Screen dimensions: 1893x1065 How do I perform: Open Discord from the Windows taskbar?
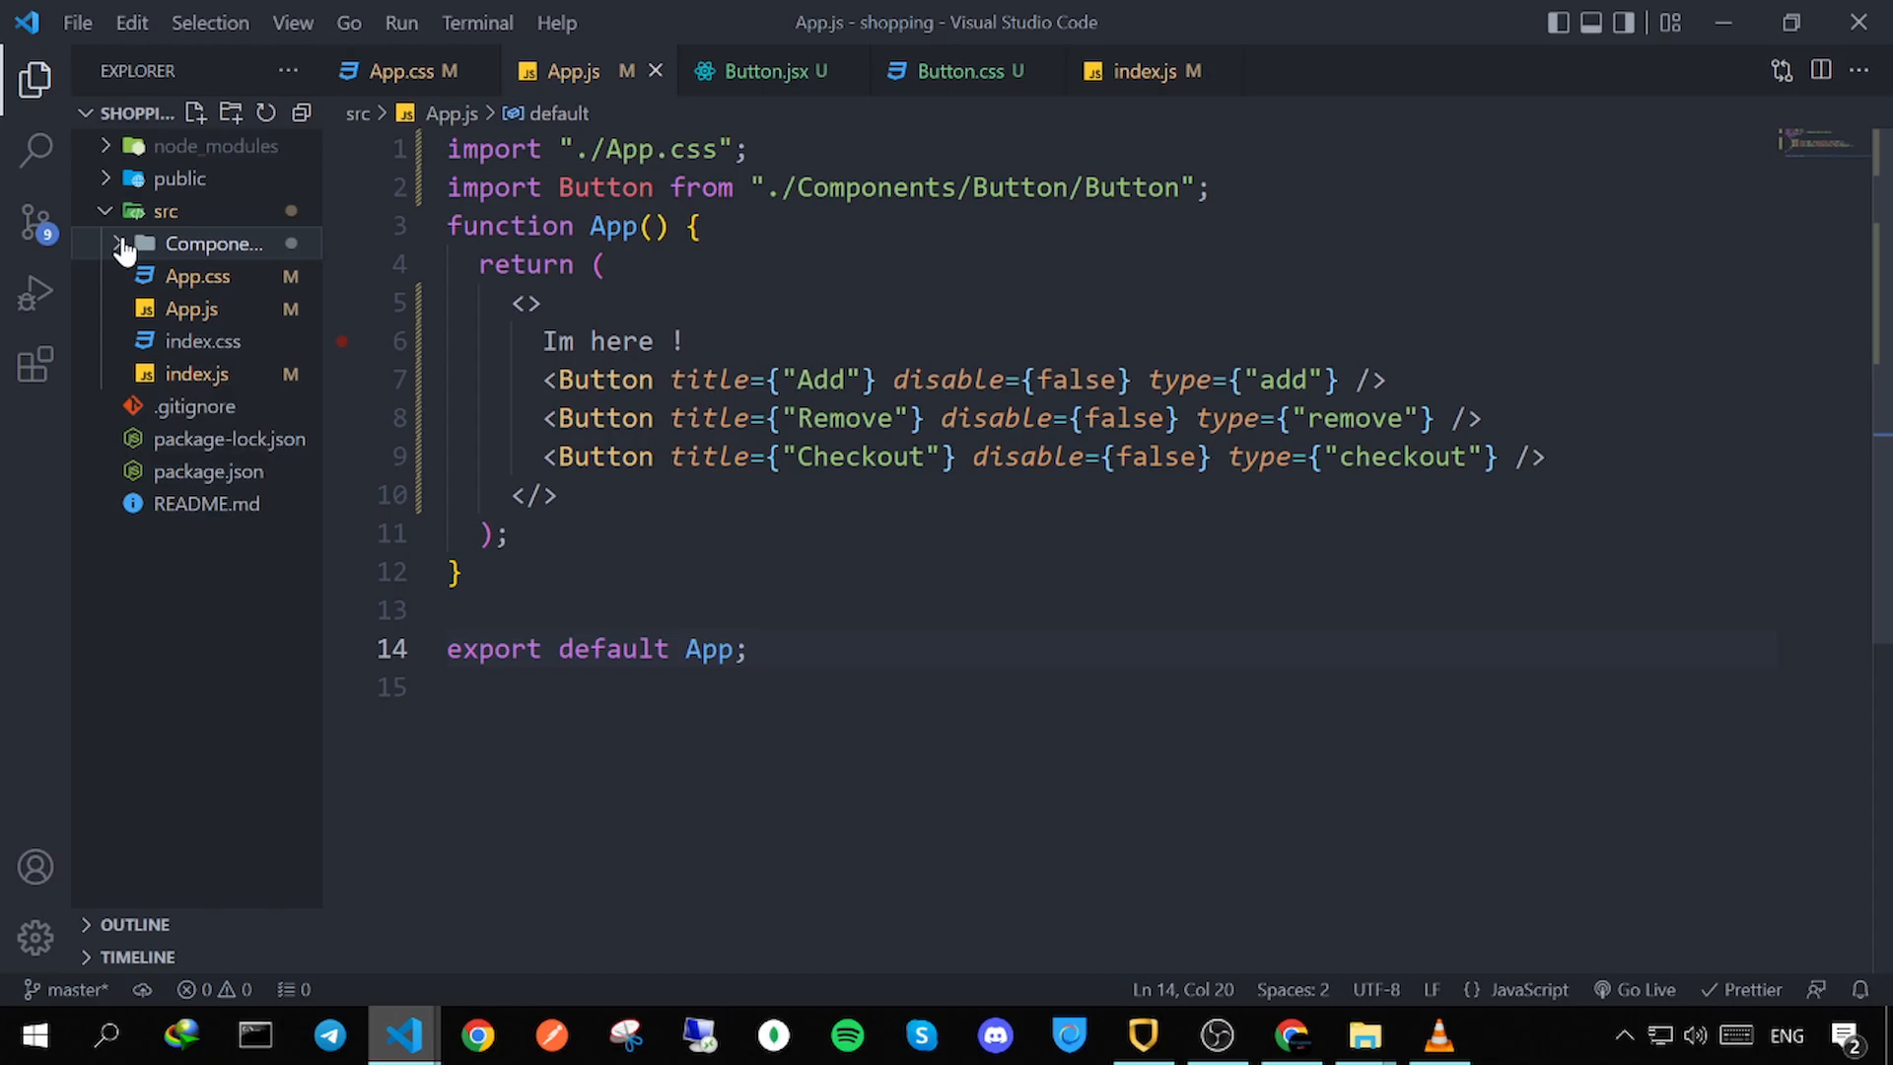click(x=996, y=1035)
